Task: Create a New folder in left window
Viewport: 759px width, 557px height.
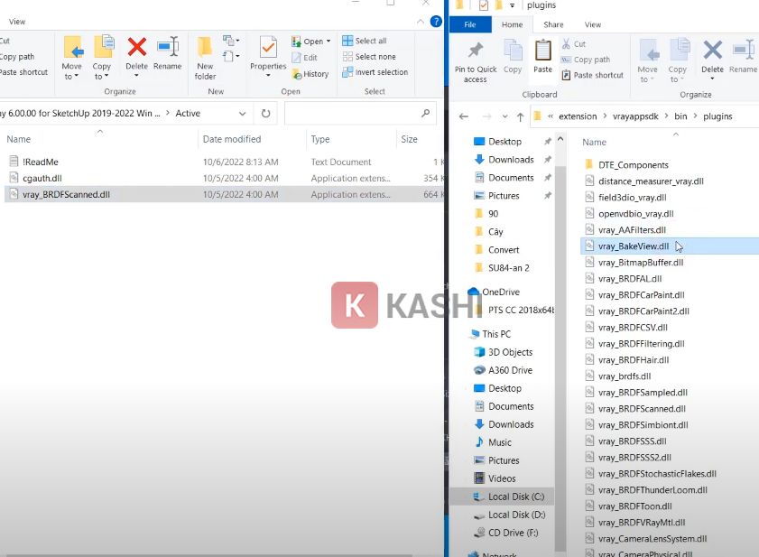Action: 205,56
